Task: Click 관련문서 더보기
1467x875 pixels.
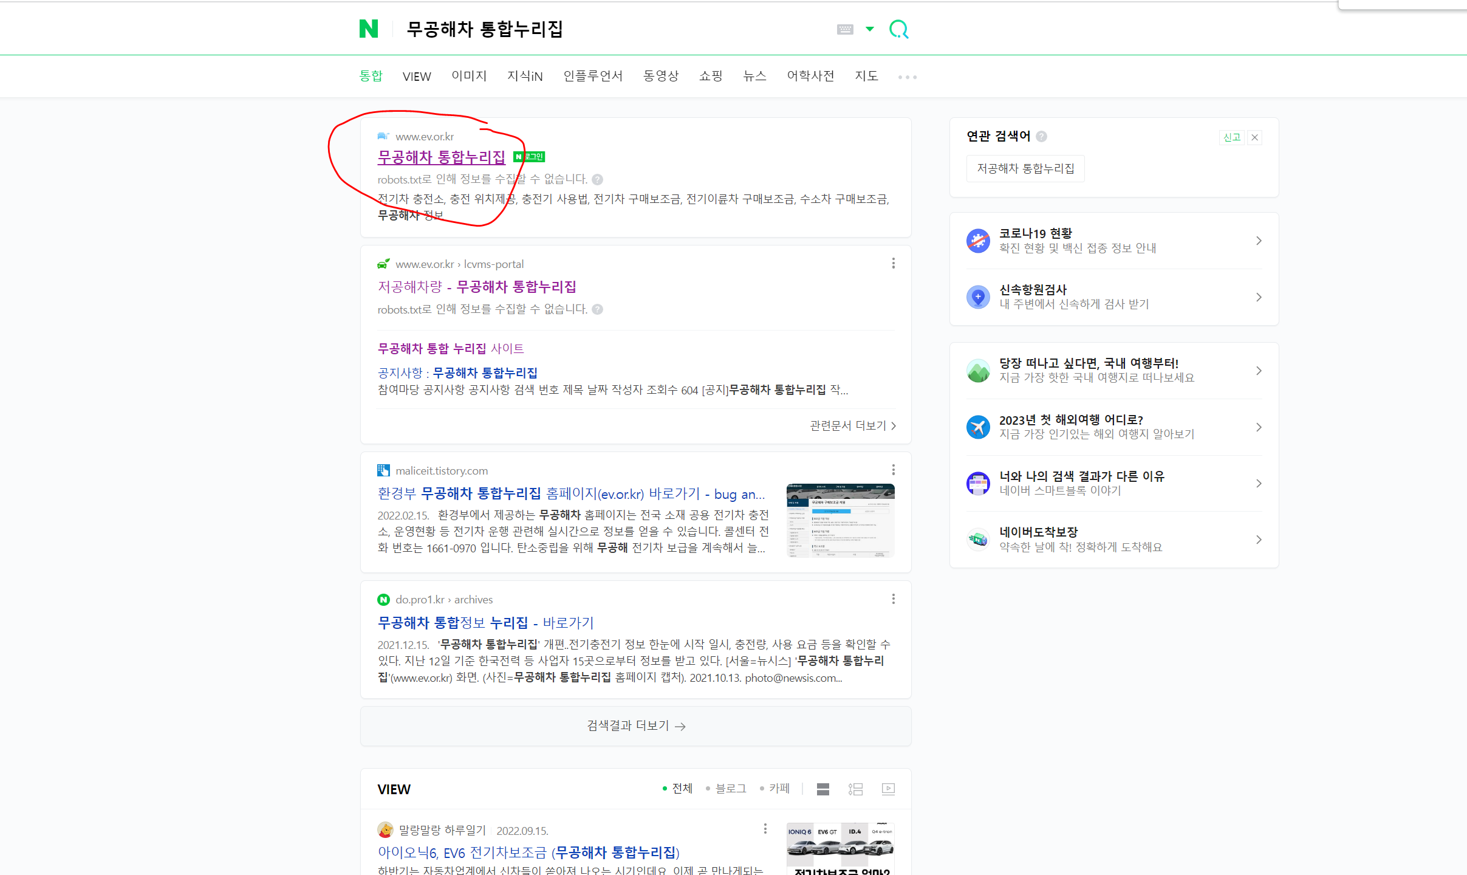Action: coord(853,425)
